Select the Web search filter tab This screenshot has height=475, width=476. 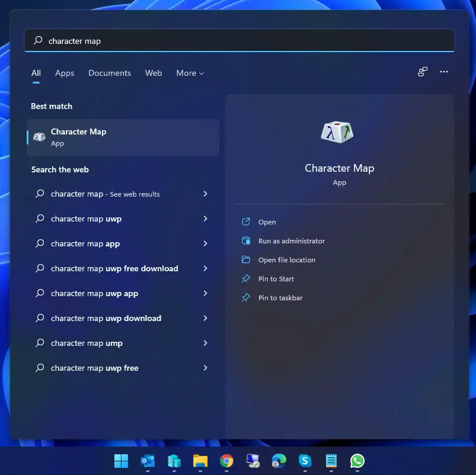pyautogui.click(x=154, y=73)
